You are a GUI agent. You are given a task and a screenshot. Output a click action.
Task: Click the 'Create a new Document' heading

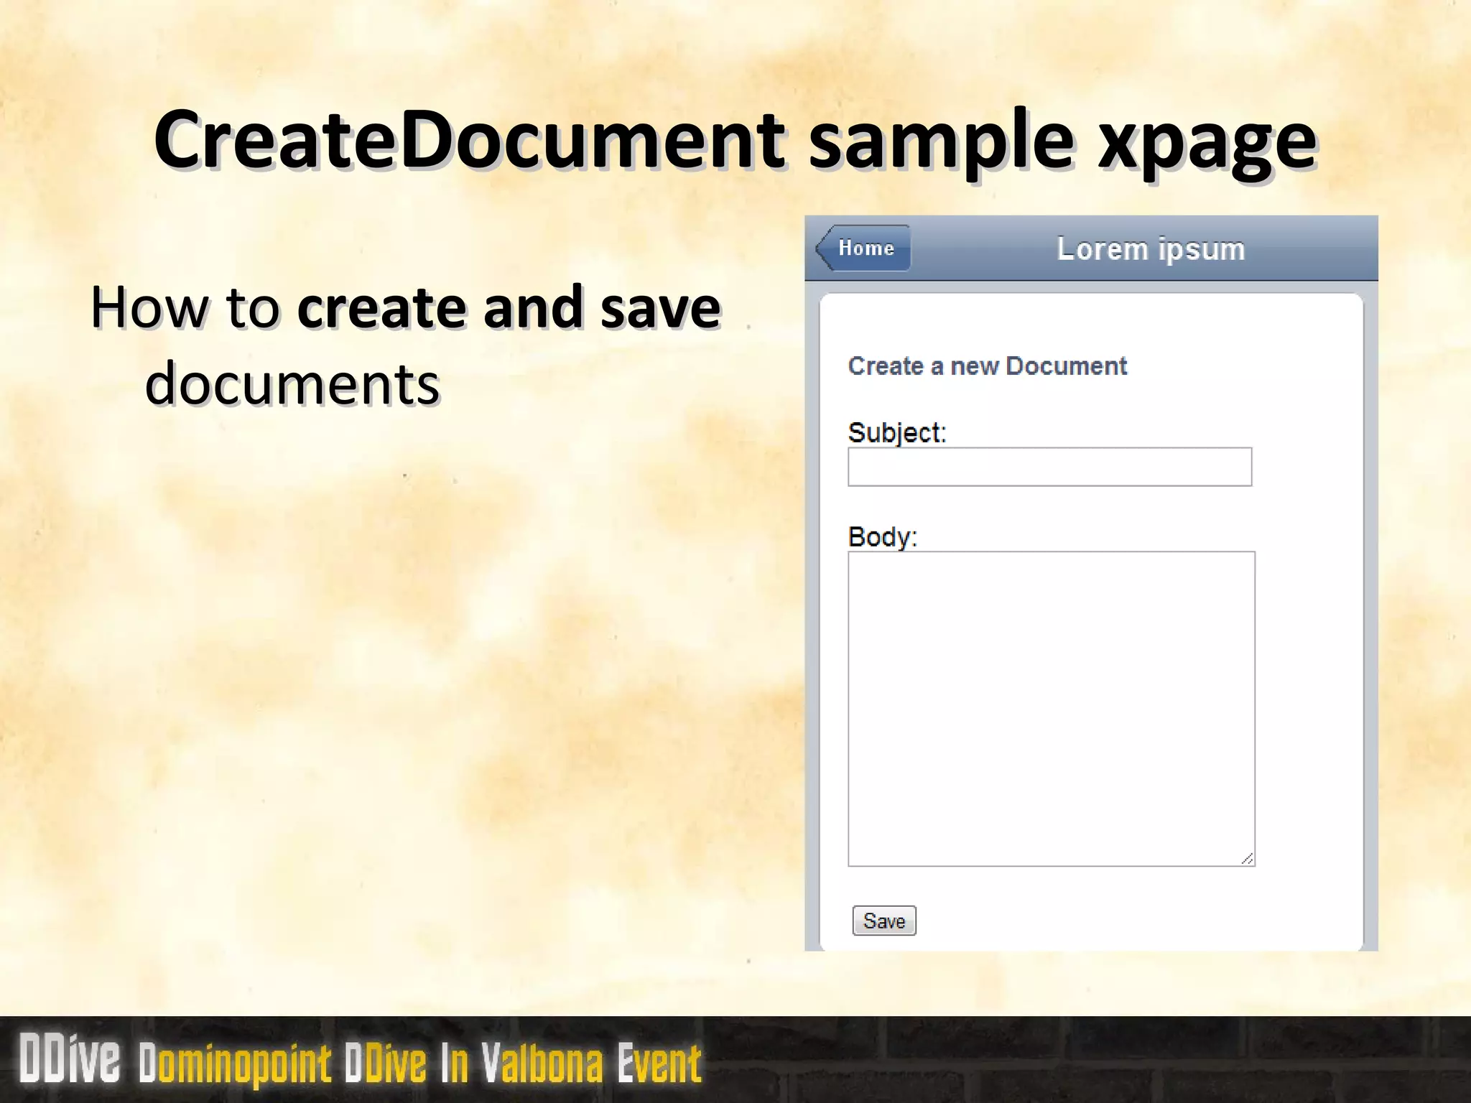(x=988, y=366)
